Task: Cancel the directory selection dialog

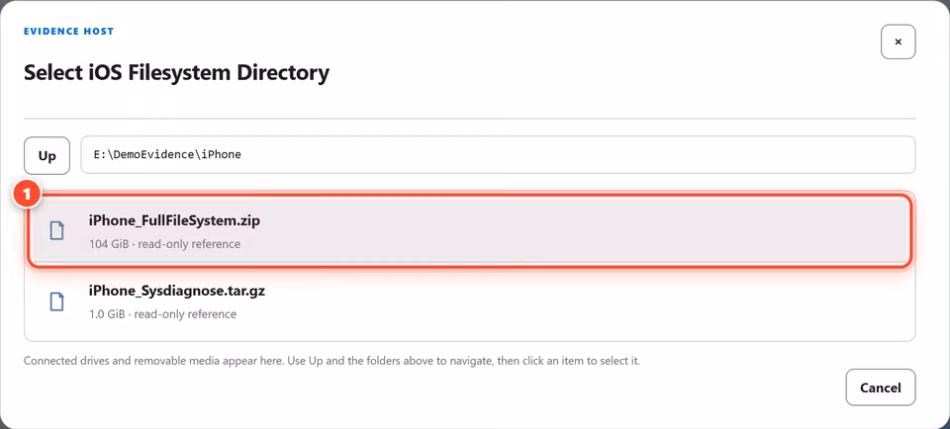Action: click(881, 387)
